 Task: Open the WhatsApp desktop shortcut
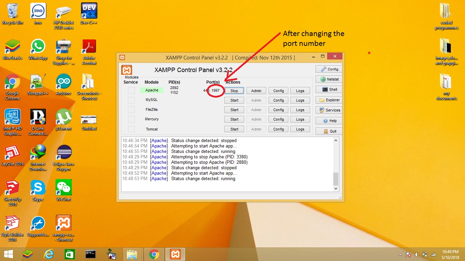point(38,49)
